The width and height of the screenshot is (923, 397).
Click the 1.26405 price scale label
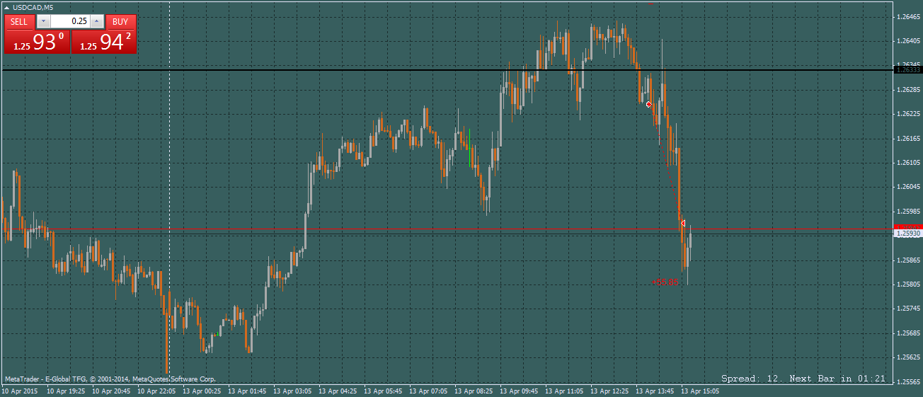(x=908, y=40)
